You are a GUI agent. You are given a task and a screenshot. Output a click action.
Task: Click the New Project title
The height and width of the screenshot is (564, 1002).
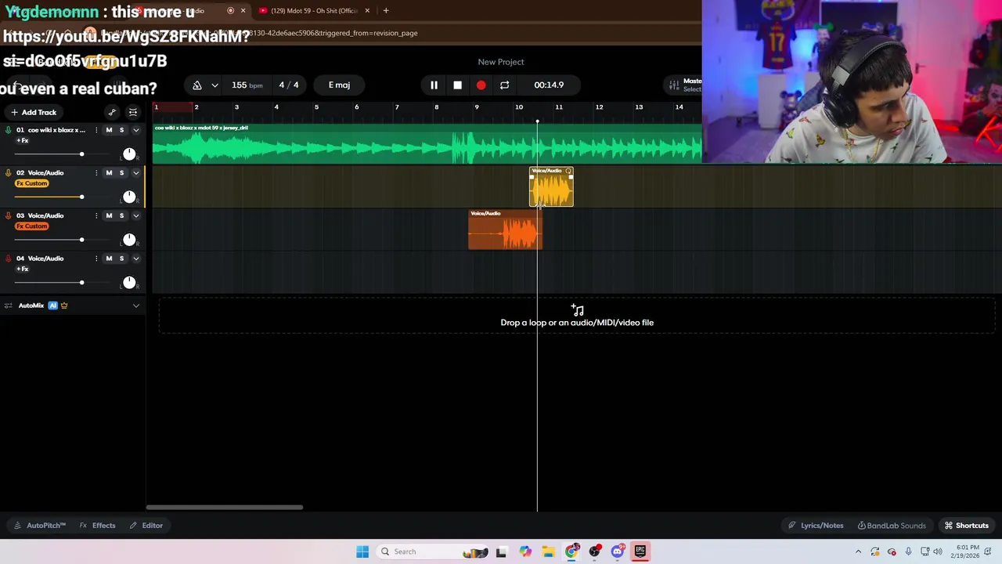(x=501, y=62)
